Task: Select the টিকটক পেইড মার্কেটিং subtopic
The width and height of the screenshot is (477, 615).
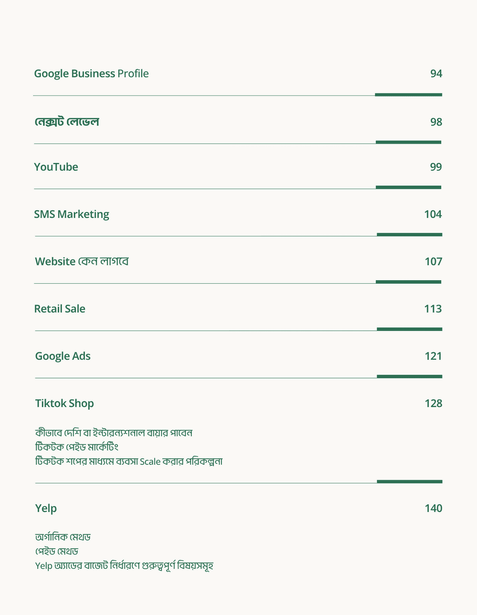Action: [x=76, y=447]
